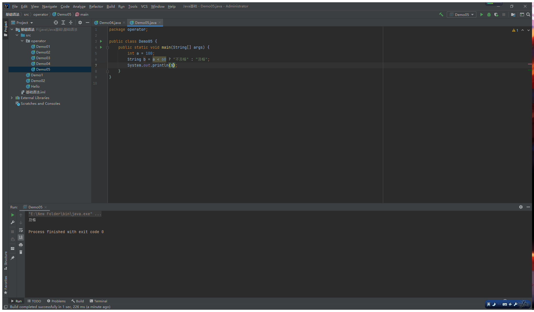Go to previous highlighted error arrow
Viewport: 534px width, 312px height.
(523, 30)
